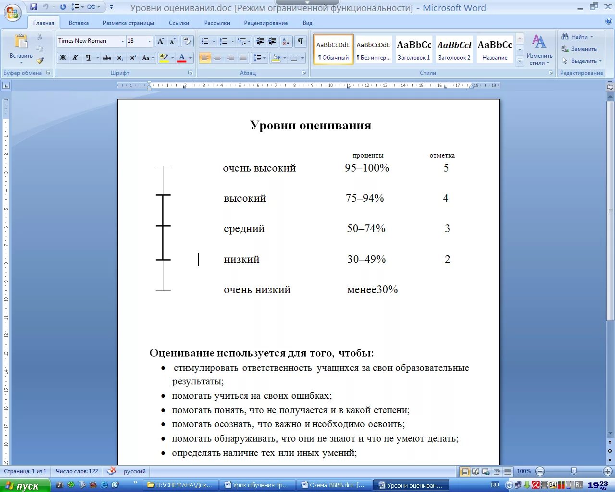Image resolution: width=615 pixels, height=492 pixels.
Task: Apply superscript formatting
Action: click(x=133, y=58)
